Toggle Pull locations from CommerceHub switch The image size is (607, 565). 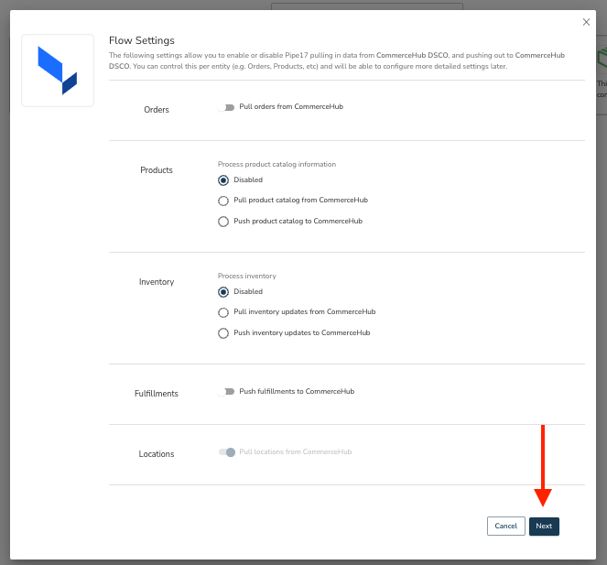click(x=227, y=452)
